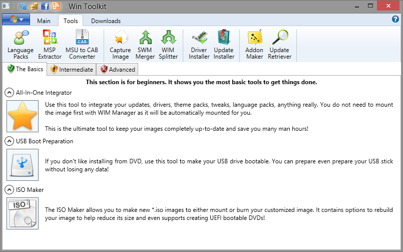Collapse the USB Boot Preparation section

pyautogui.click(x=9, y=141)
